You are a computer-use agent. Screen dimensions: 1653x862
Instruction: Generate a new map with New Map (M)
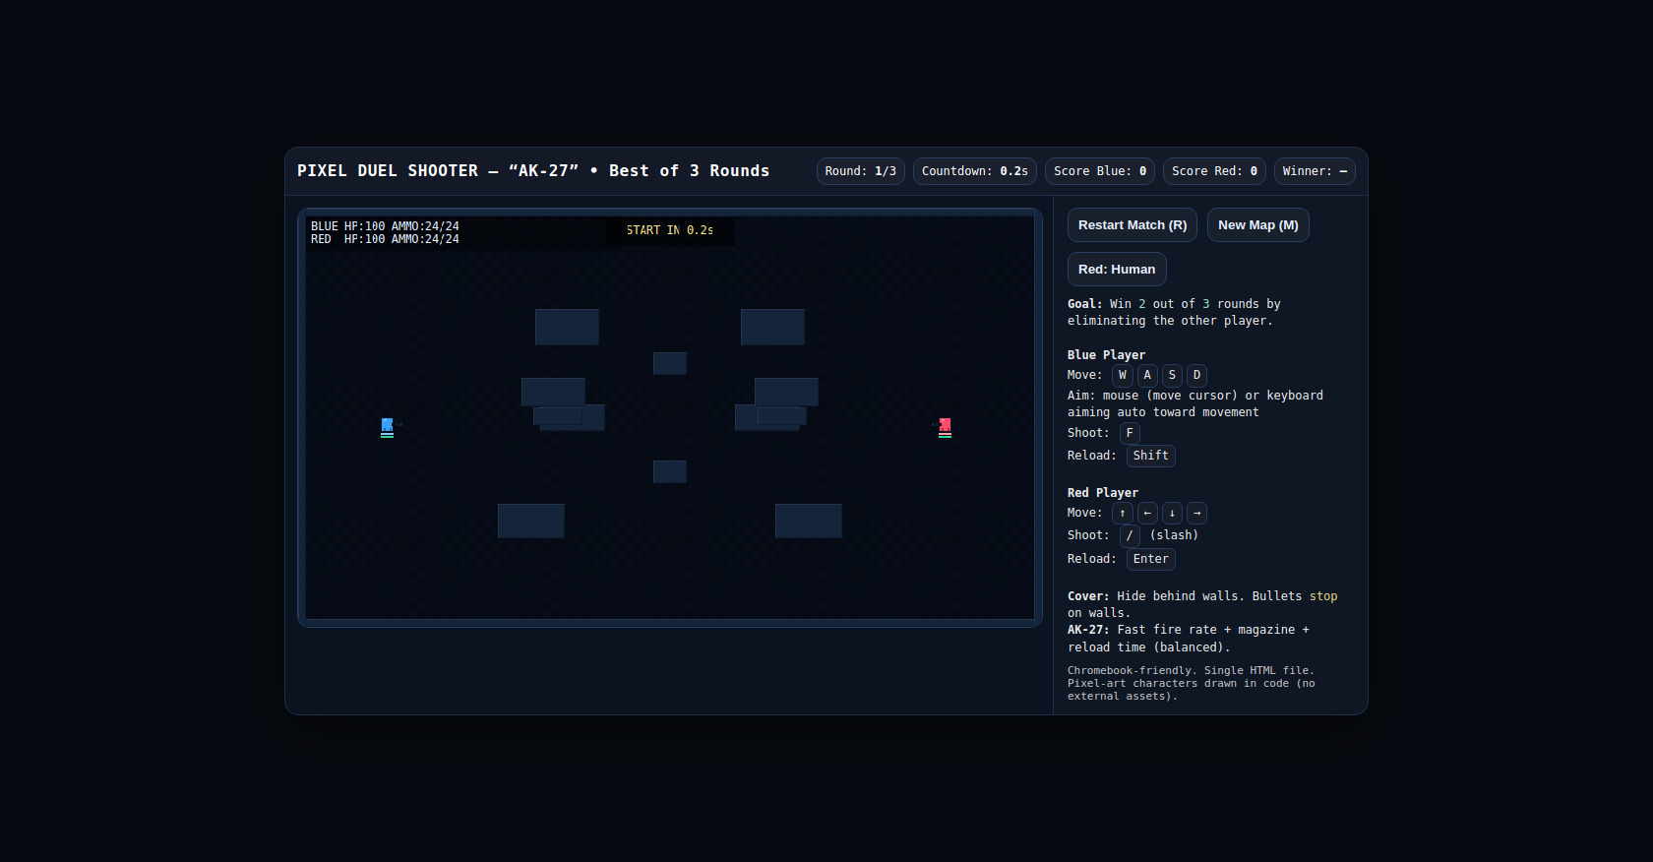[x=1257, y=225]
